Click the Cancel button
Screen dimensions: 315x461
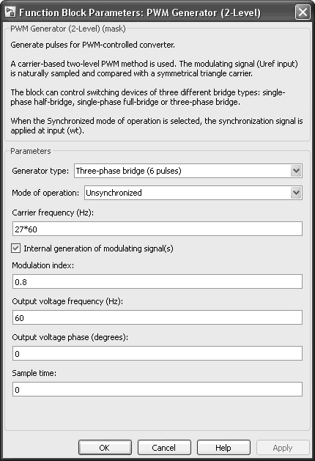click(164, 448)
